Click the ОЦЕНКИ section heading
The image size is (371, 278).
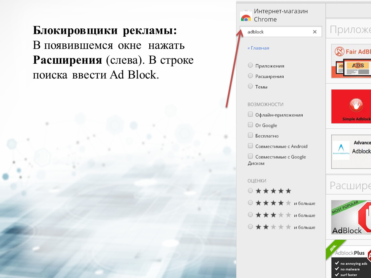257,181
